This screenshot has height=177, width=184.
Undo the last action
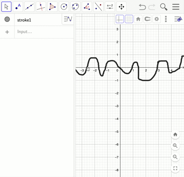point(142,7)
